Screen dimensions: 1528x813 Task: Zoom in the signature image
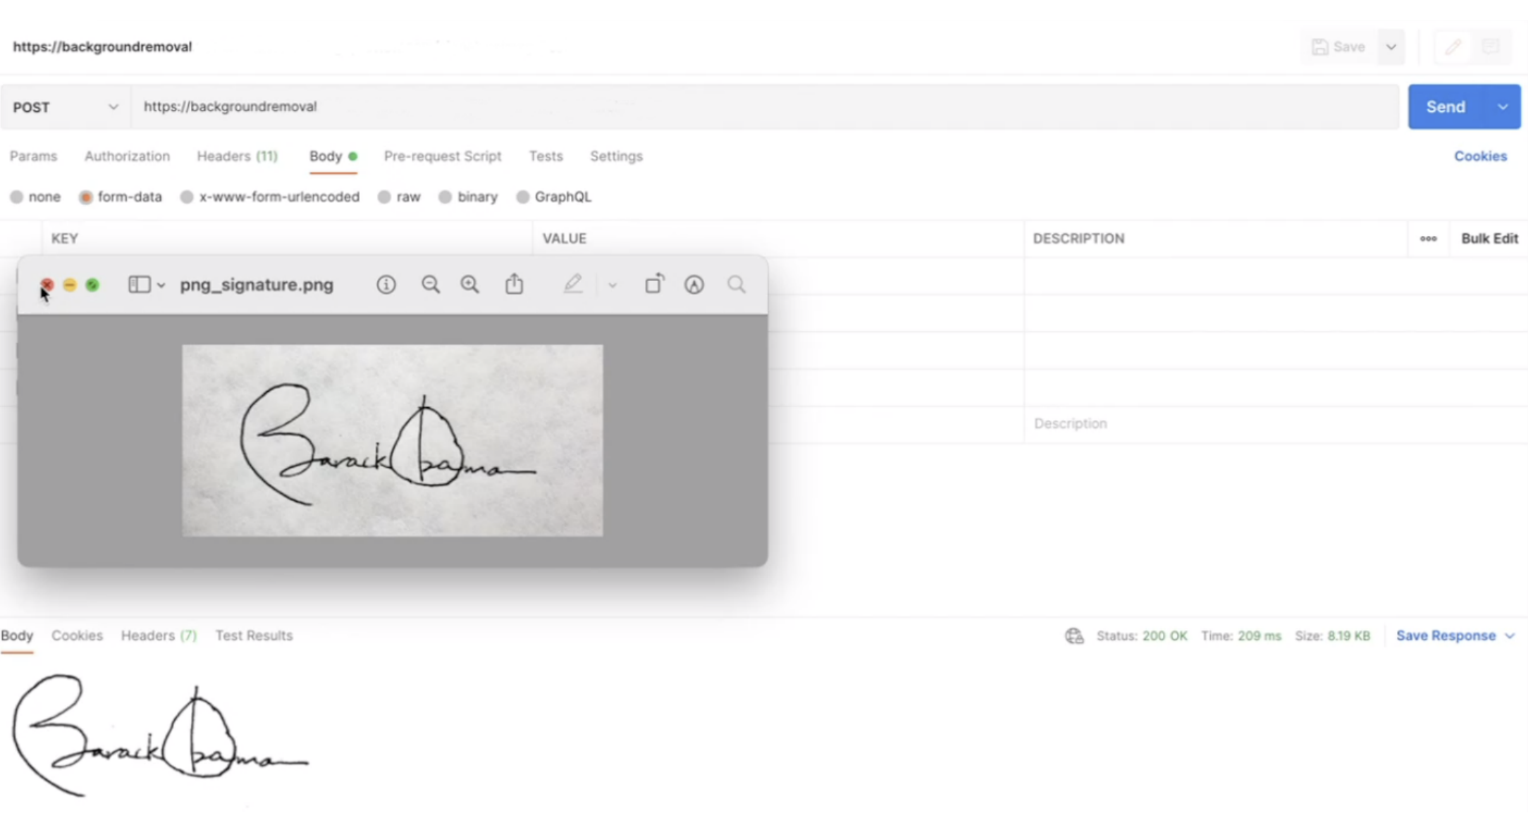click(469, 285)
